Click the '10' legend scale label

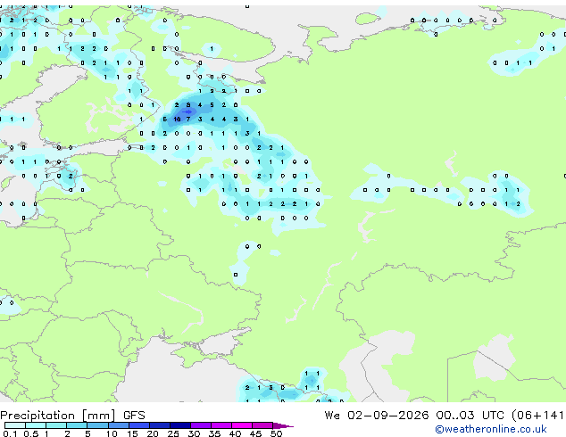point(112,433)
